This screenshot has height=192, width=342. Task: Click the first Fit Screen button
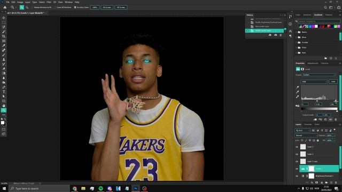(x=107, y=7)
